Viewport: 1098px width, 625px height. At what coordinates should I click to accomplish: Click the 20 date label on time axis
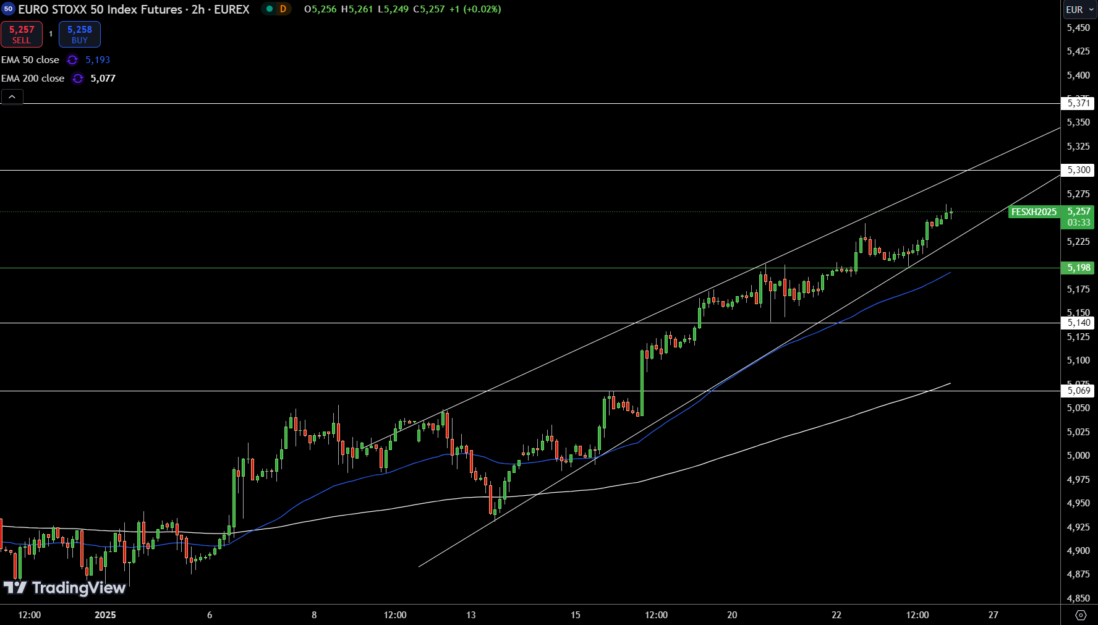(x=732, y=615)
